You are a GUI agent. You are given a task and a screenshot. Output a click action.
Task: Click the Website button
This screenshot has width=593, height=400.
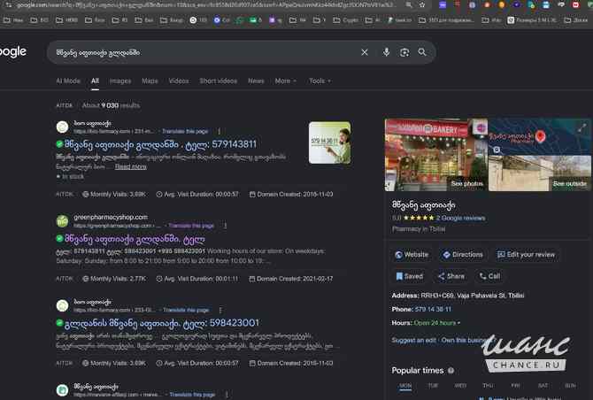point(412,255)
